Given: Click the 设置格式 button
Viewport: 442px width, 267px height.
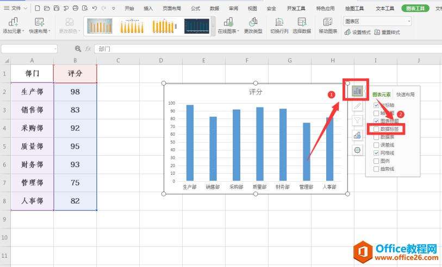Looking at the screenshot, I should (358, 33).
